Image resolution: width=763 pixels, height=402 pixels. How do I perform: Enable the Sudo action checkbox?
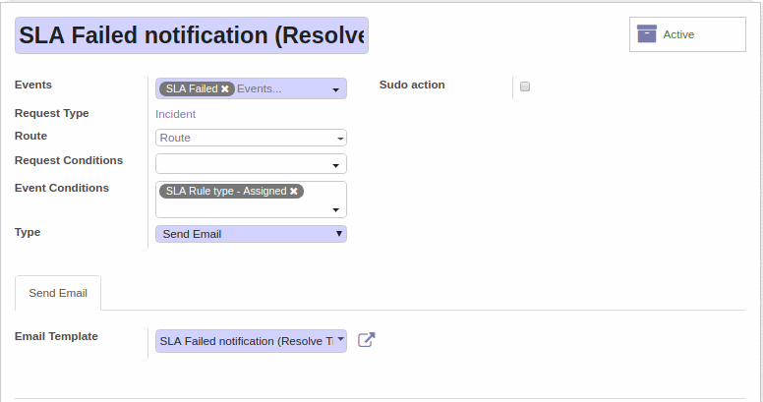coord(525,86)
